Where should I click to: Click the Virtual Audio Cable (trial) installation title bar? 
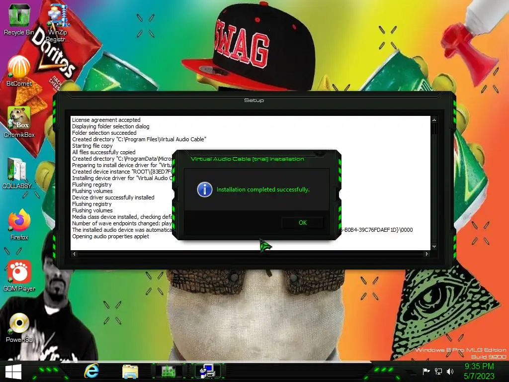coord(248,159)
